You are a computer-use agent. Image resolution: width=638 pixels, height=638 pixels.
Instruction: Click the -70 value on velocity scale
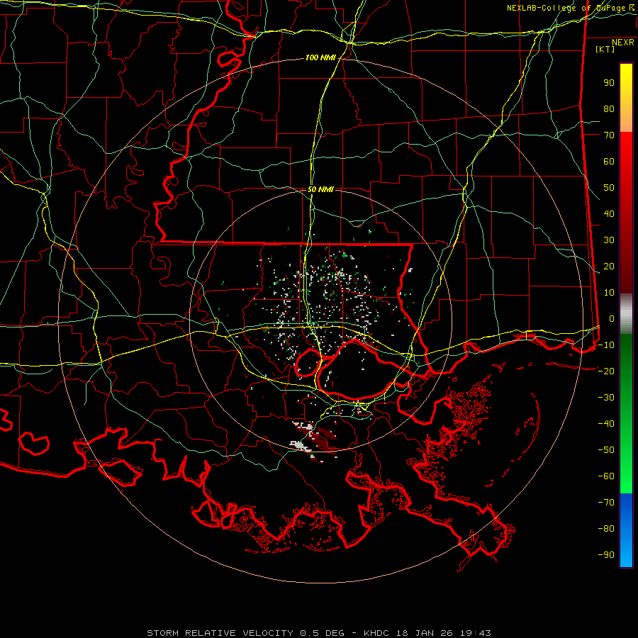(606, 503)
